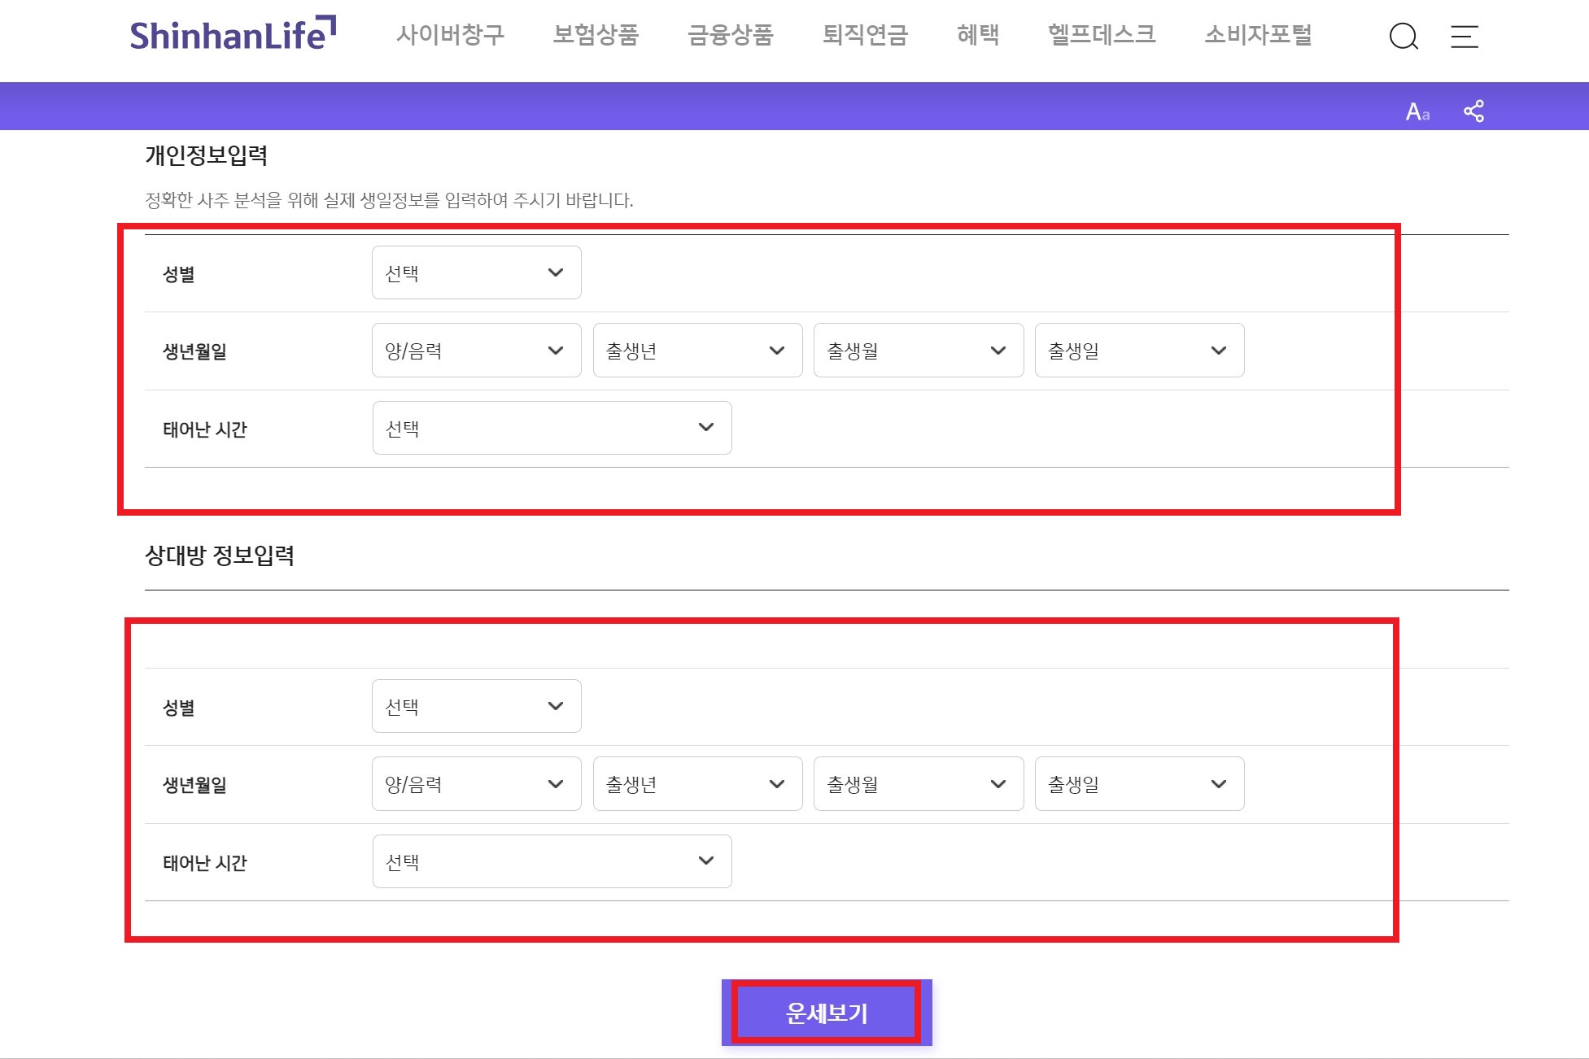The width and height of the screenshot is (1589, 1059).
Task: Open partner's 태어난 시간 dropdown
Action: pos(552,861)
